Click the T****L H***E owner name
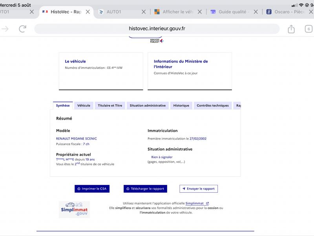 [65, 160]
